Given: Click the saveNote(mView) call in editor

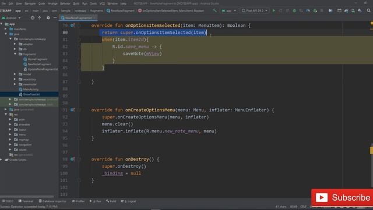Looking at the screenshot, I should 142,54.
